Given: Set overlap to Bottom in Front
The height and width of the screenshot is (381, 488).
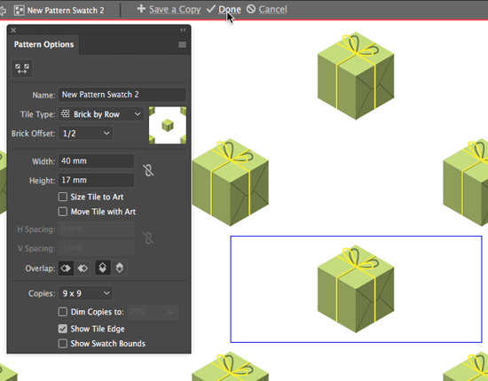Looking at the screenshot, I should coord(120,268).
